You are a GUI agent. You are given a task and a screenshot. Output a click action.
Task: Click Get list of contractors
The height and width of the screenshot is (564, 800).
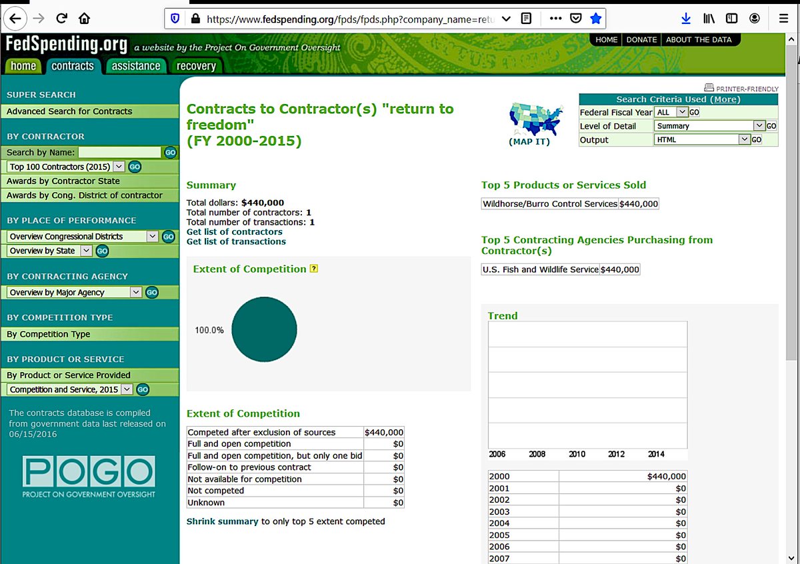(x=235, y=232)
